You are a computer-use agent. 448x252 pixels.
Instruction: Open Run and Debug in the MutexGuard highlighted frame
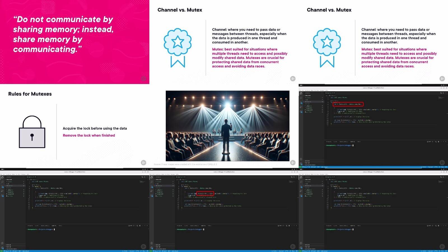pyautogui.click(x=152, y=191)
